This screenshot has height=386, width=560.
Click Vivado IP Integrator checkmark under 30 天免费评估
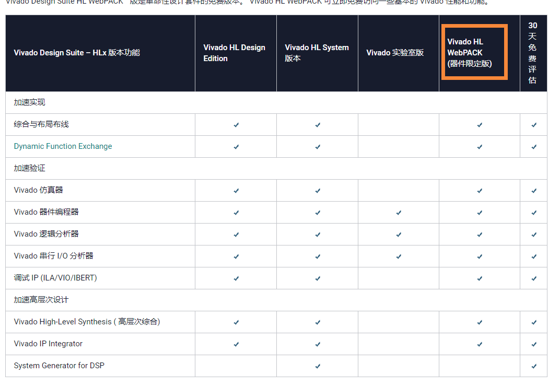pos(534,345)
